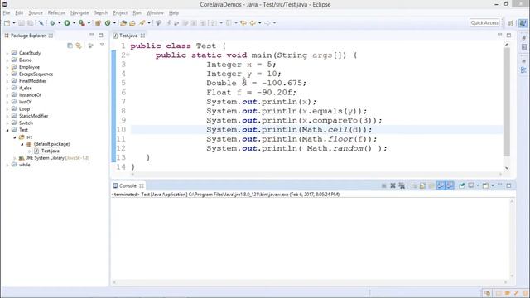
Task: Click the Pin Console icon
Action: (x=462, y=185)
